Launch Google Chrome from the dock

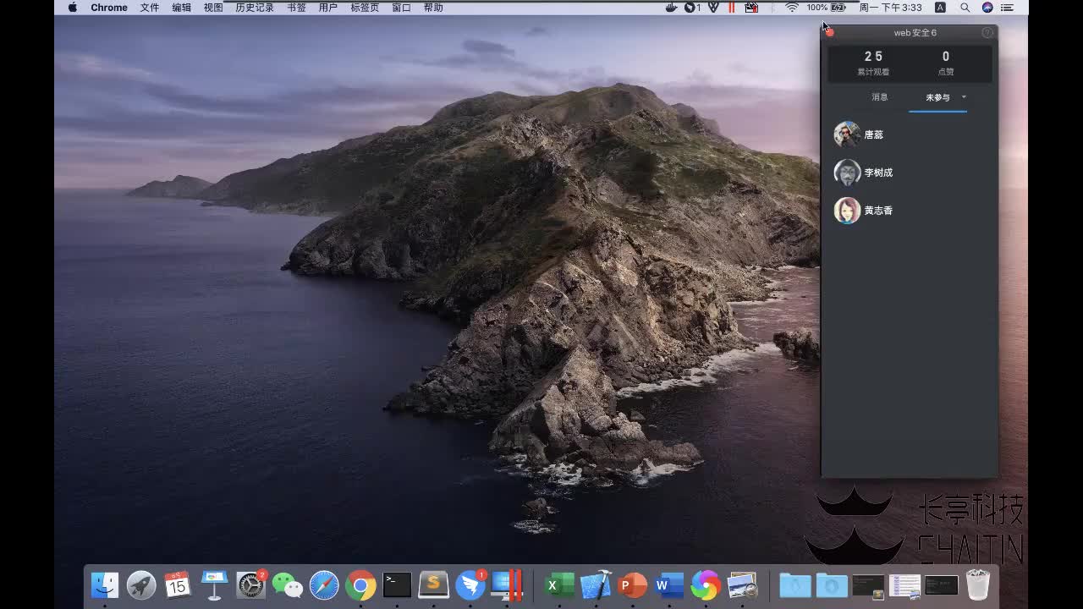tap(360, 584)
